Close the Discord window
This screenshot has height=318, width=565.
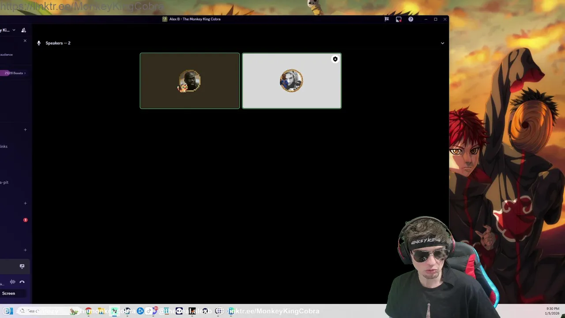[445, 19]
